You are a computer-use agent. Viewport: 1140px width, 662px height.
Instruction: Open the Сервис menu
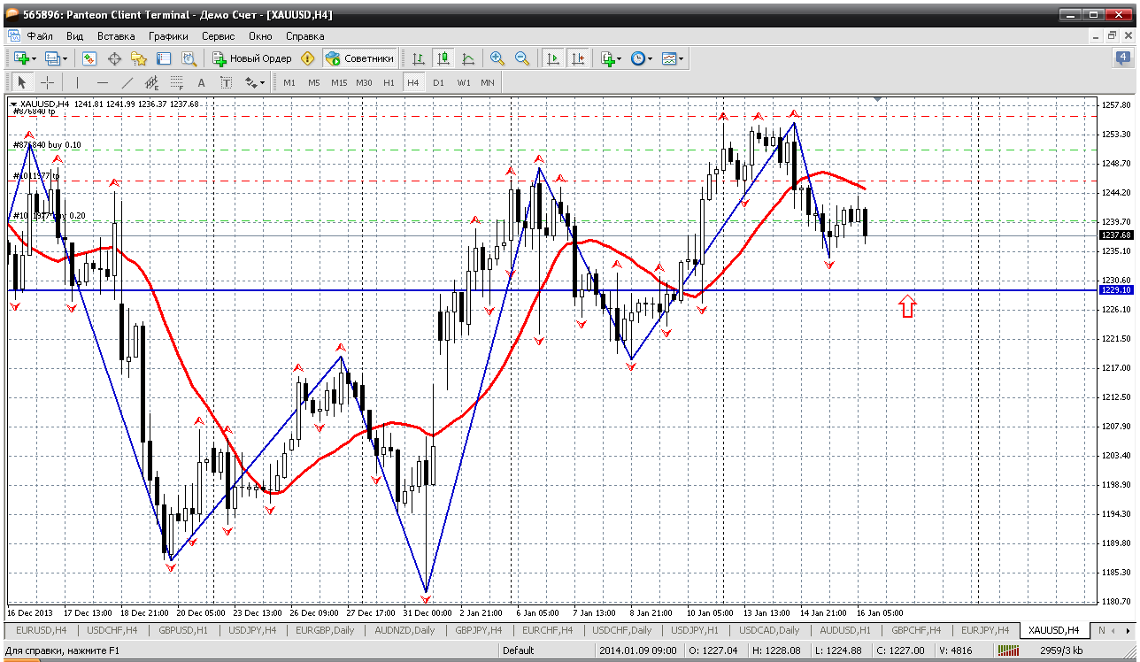coord(218,36)
